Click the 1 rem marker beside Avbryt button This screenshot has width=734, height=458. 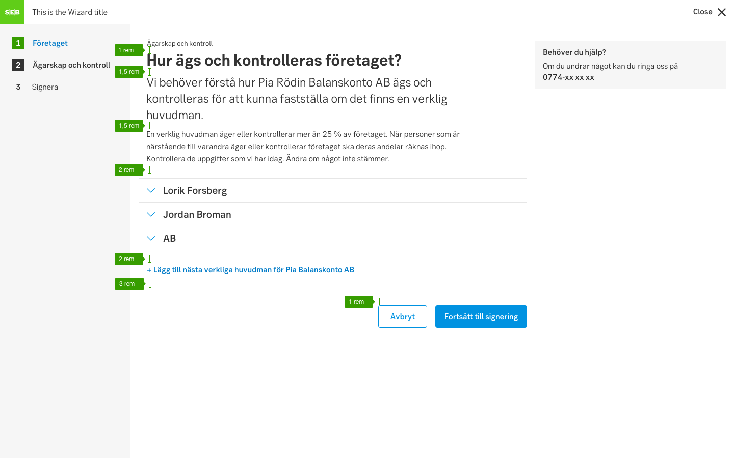357,302
